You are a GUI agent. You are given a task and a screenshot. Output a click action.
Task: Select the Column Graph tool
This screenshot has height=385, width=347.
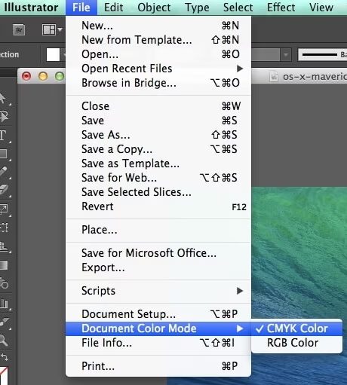pyautogui.click(x=4, y=303)
